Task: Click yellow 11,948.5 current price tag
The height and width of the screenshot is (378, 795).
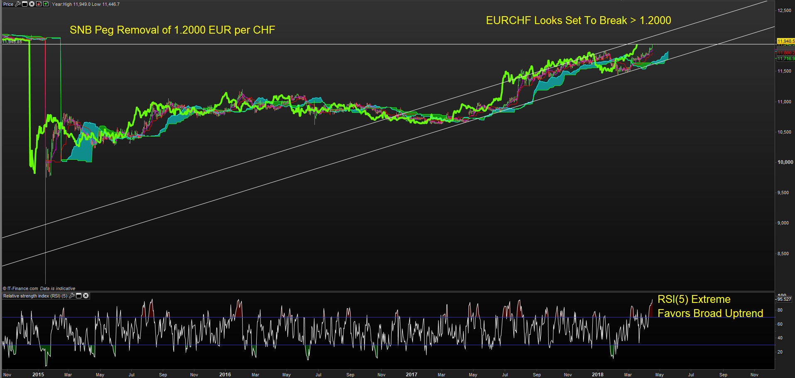Action: [786, 41]
